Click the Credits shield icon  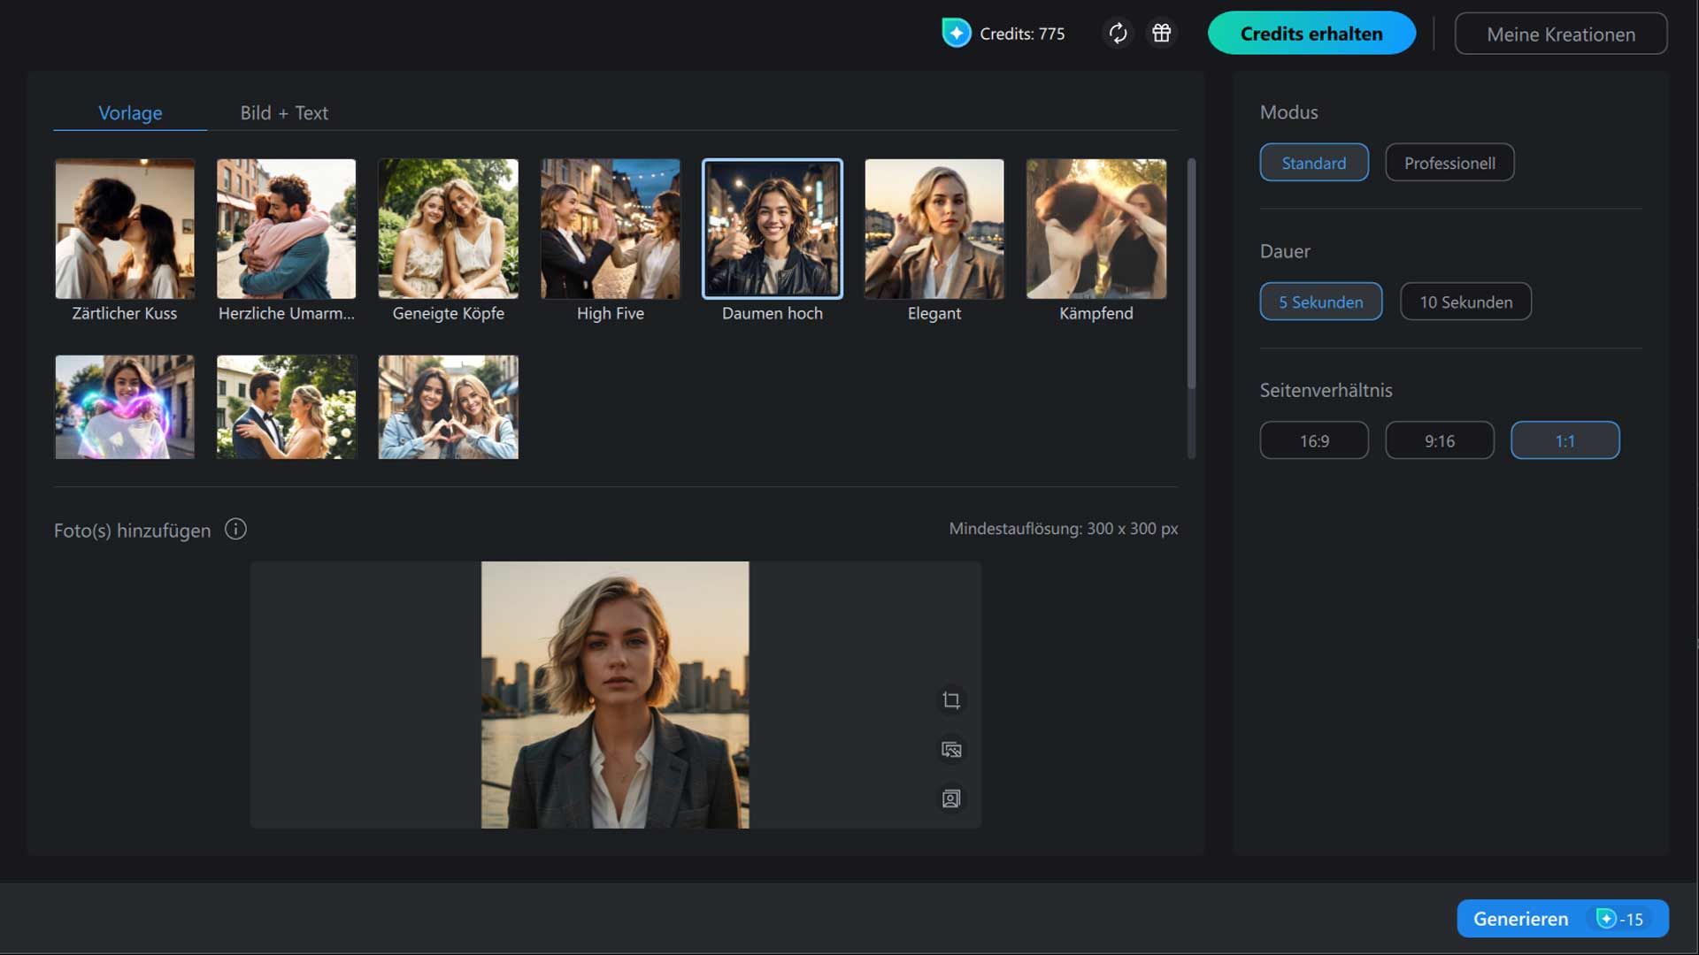(x=956, y=34)
